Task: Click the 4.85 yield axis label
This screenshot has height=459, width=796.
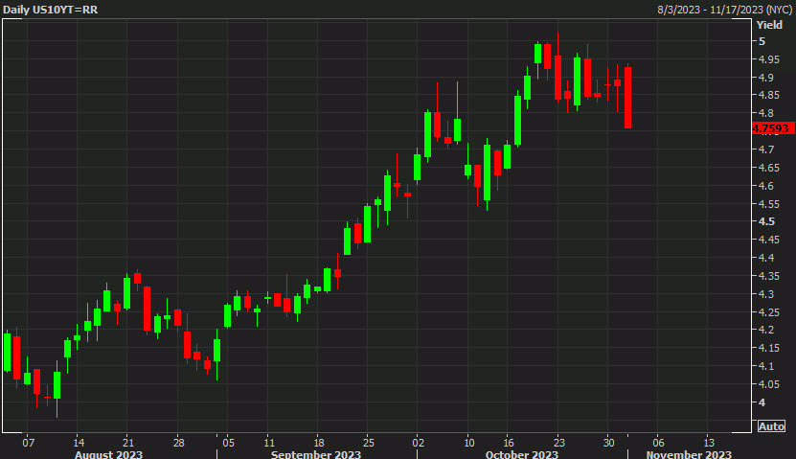Action: (768, 96)
